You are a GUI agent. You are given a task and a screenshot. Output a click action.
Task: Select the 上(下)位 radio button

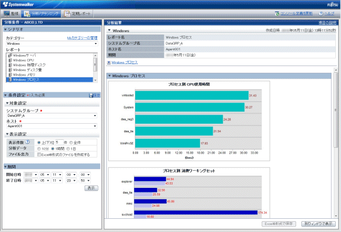(39, 143)
